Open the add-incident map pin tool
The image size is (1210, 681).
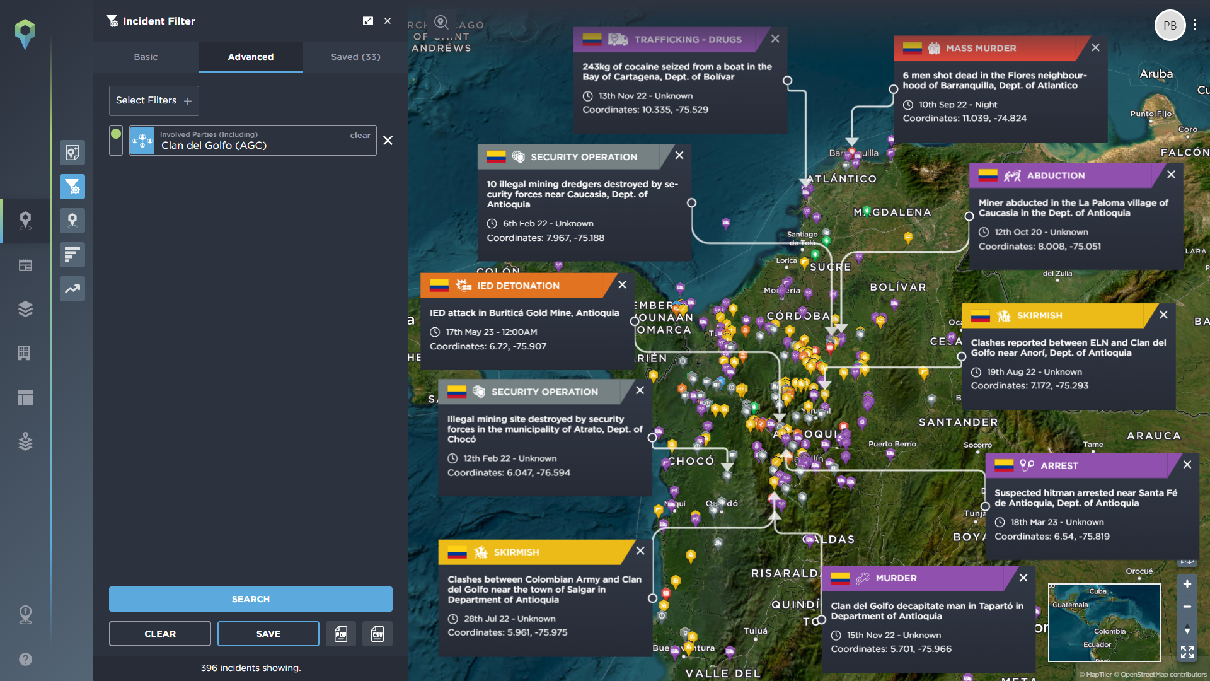[72, 153]
